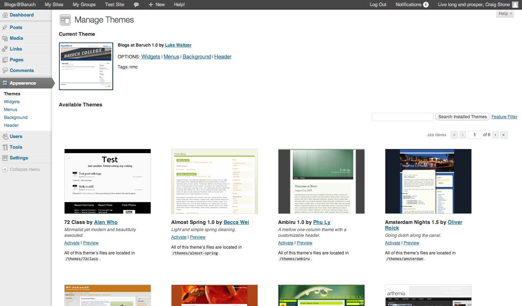
Task: Click the current page number field
Action: click(x=475, y=135)
